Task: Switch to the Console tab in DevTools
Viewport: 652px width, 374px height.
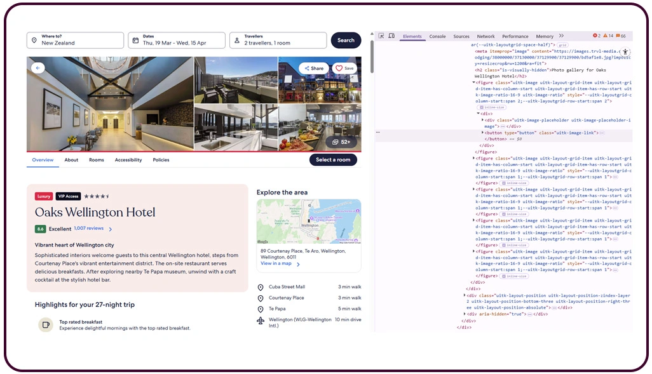Action: tap(438, 36)
